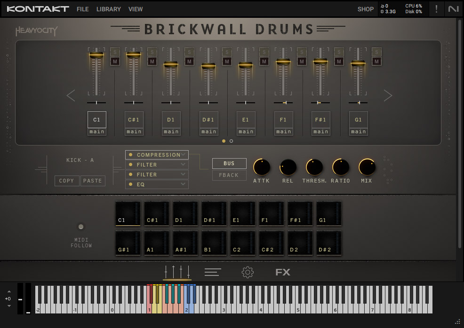This screenshot has height=328, width=464.
Task: Open the C#1 channel main output selector
Action: click(134, 131)
